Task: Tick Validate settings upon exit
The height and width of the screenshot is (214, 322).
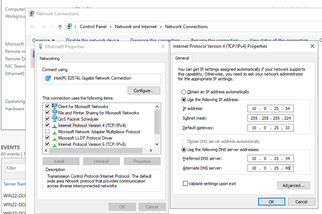Action: [x=186, y=184]
